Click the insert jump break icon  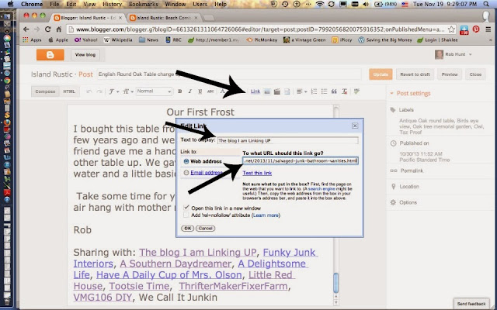[287, 91]
